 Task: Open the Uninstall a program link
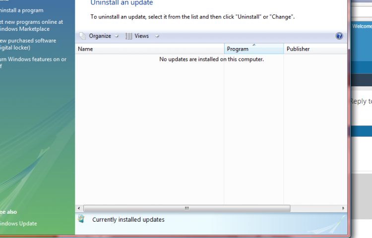tap(22, 10)
